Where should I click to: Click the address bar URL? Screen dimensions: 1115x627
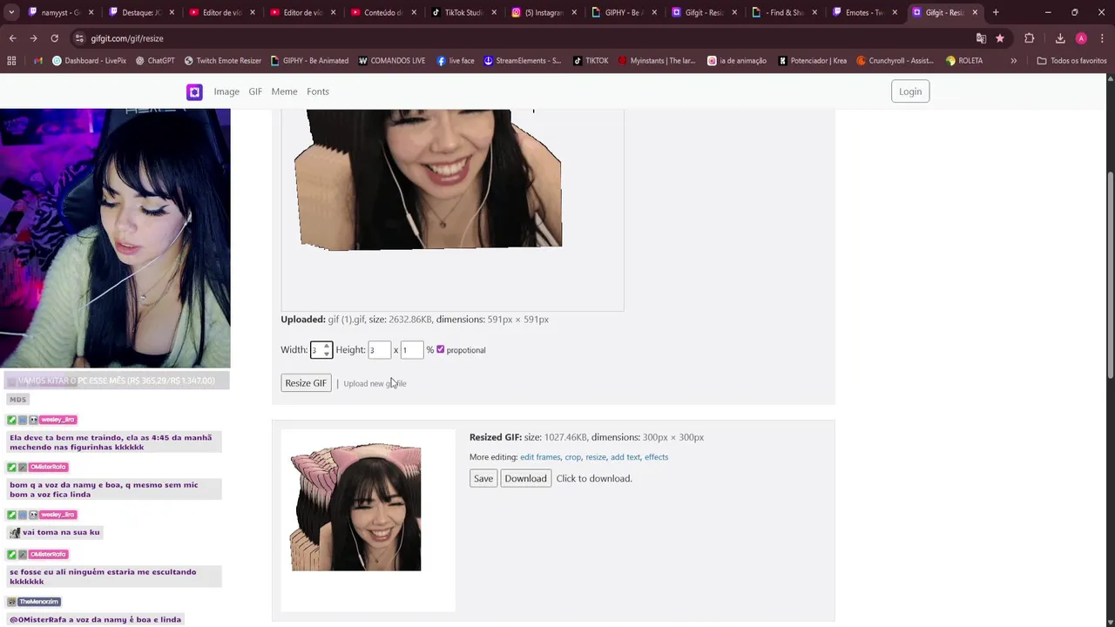click(126, 38)
